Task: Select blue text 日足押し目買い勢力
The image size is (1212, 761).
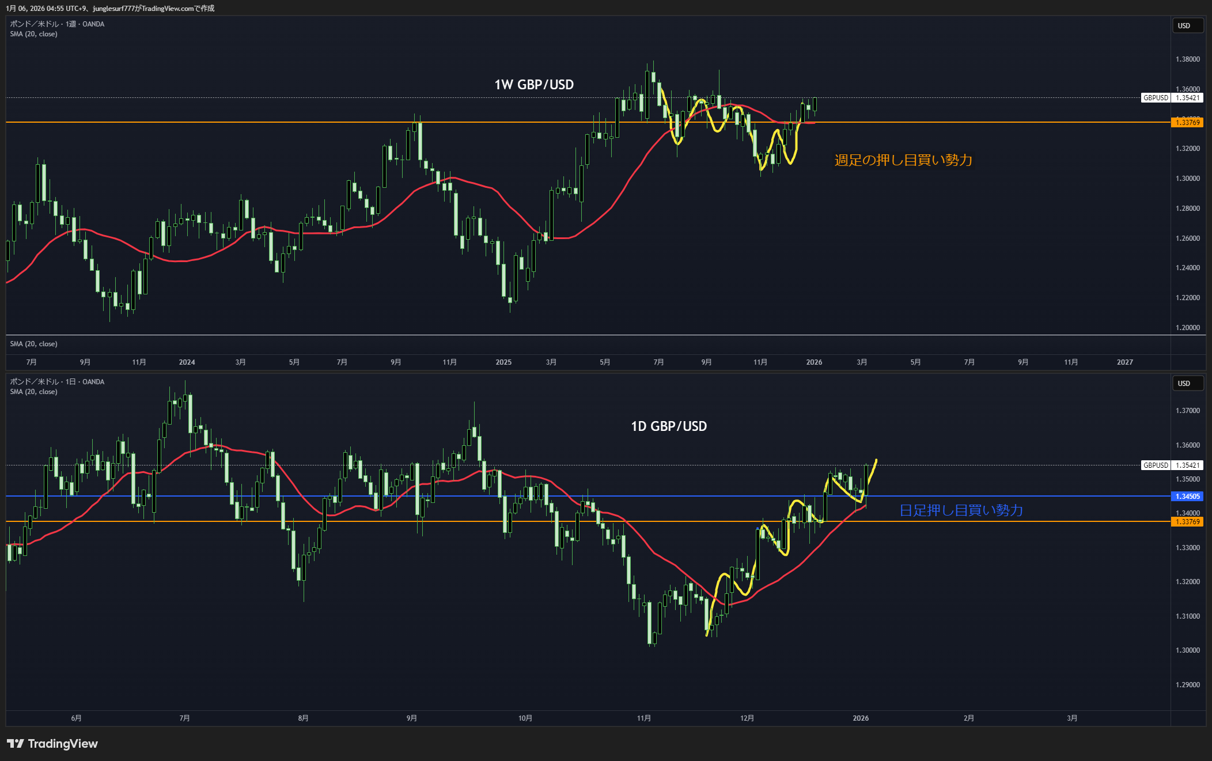Action: (x=961, y=510)
